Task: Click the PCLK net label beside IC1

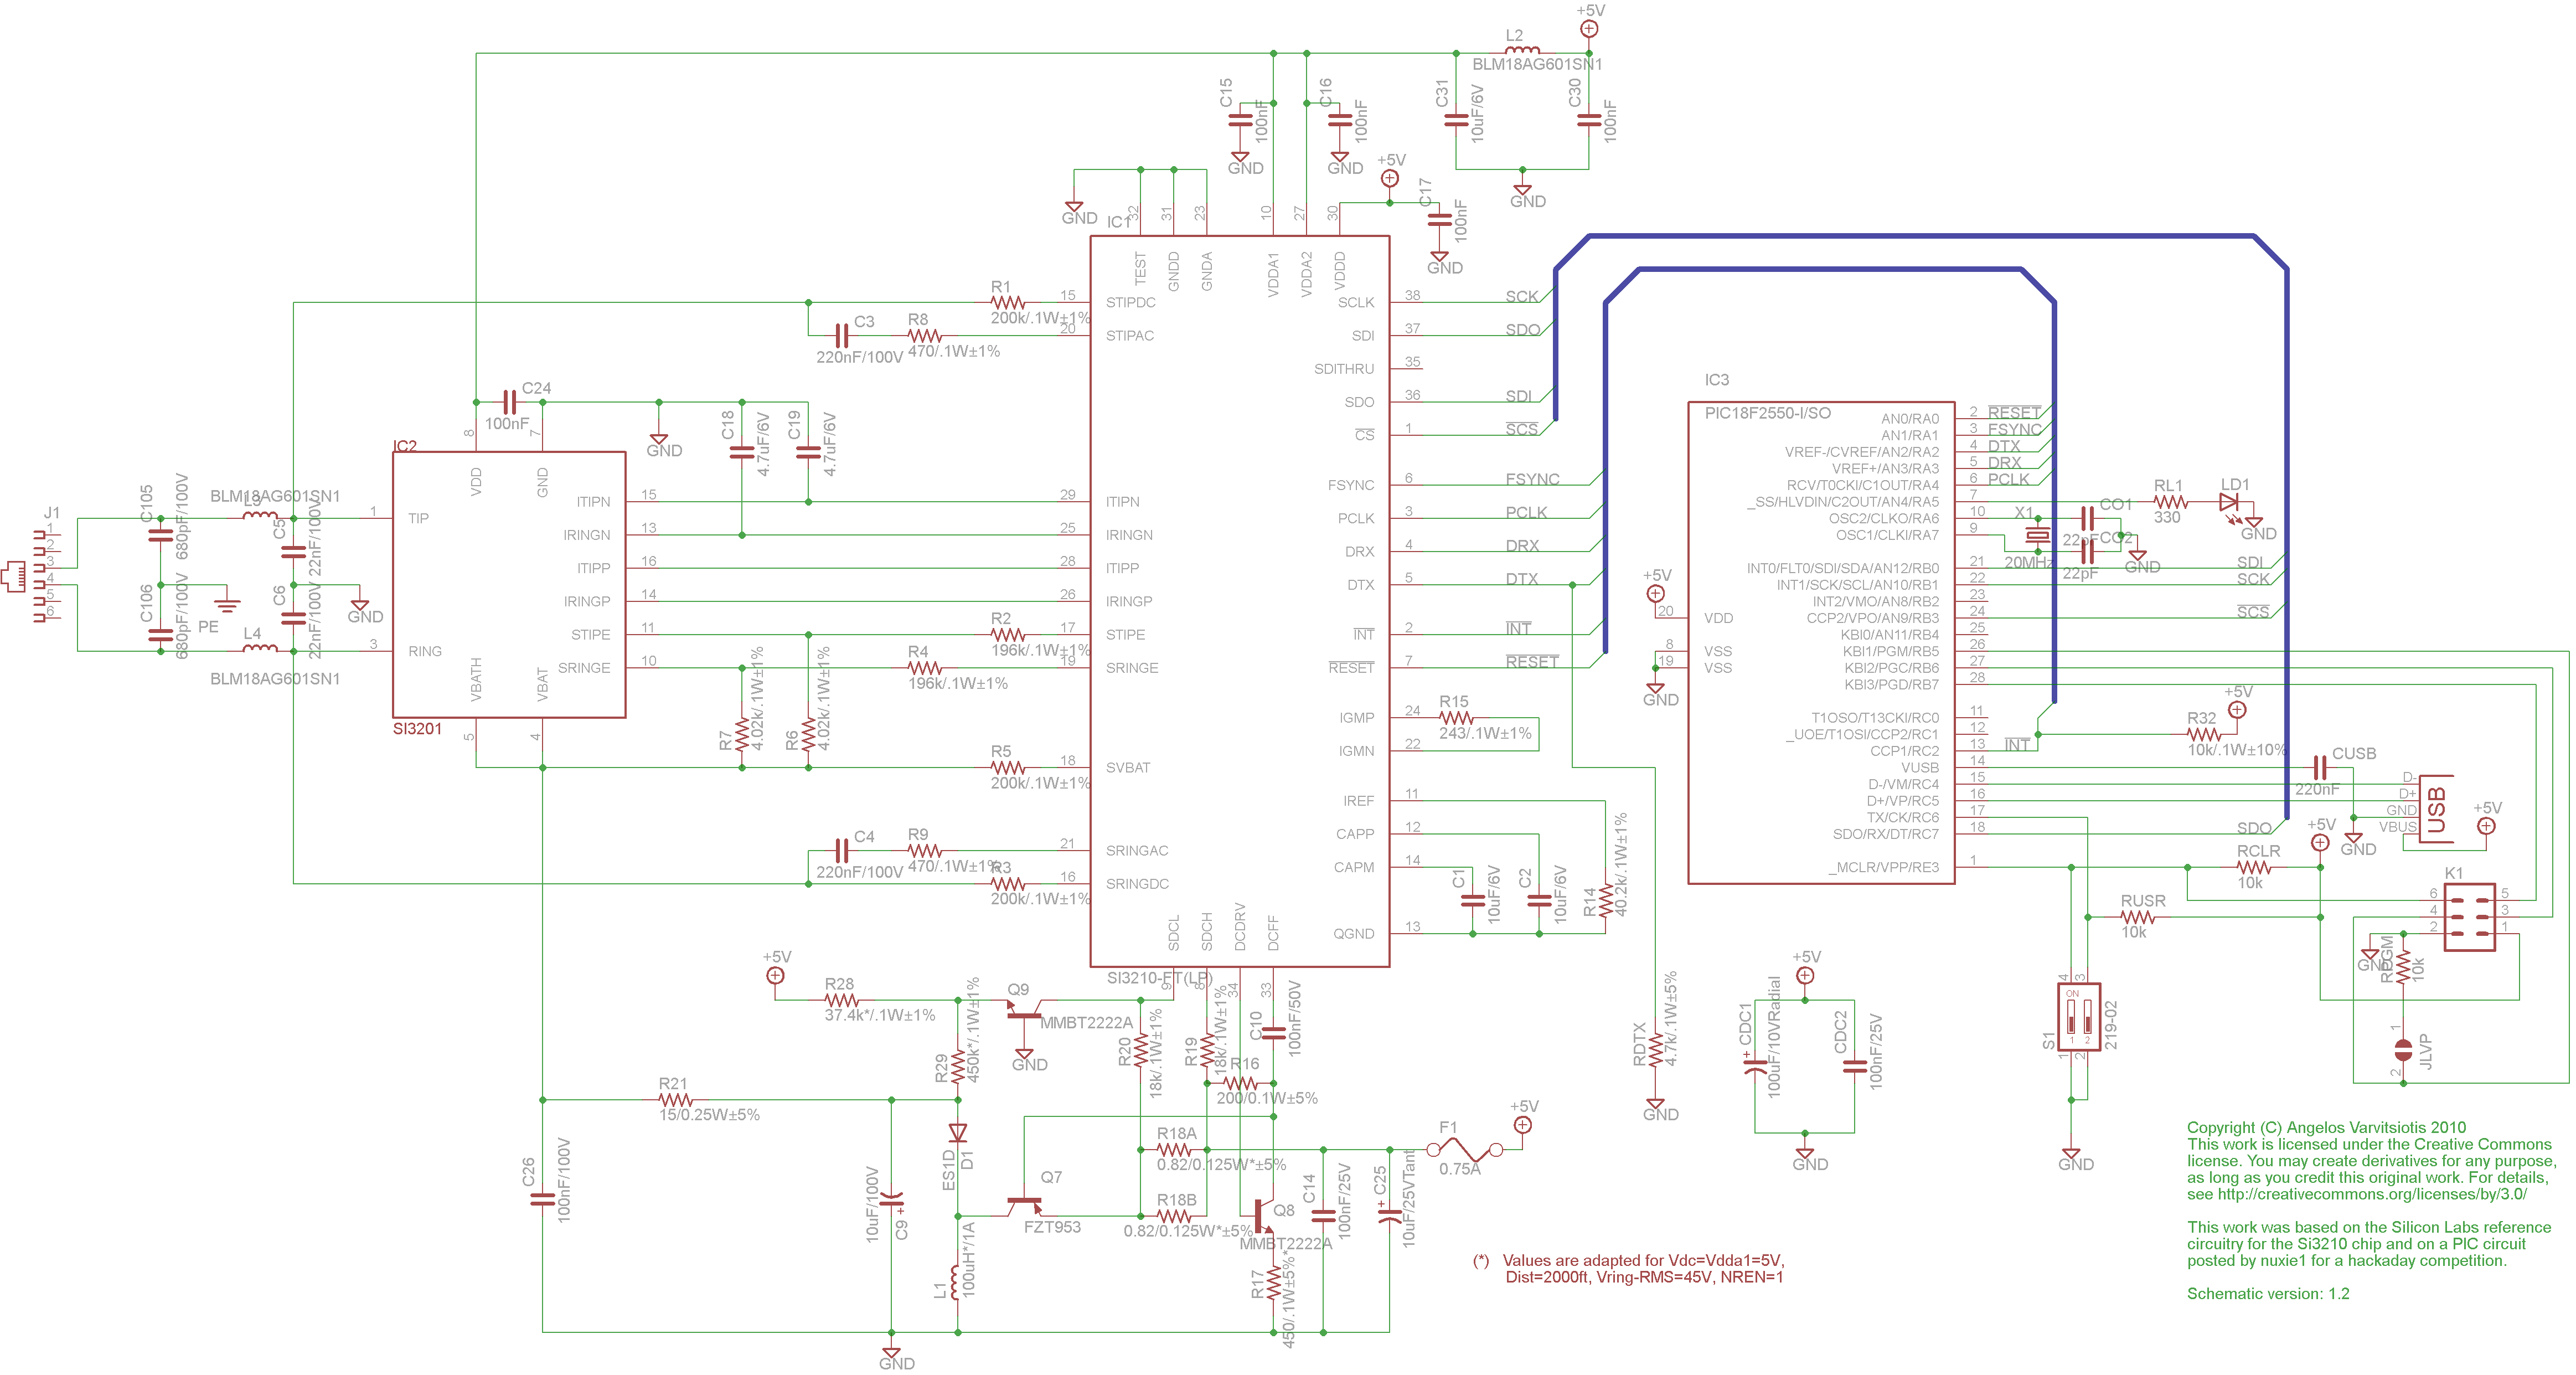Action: [x=1526, y=512]
